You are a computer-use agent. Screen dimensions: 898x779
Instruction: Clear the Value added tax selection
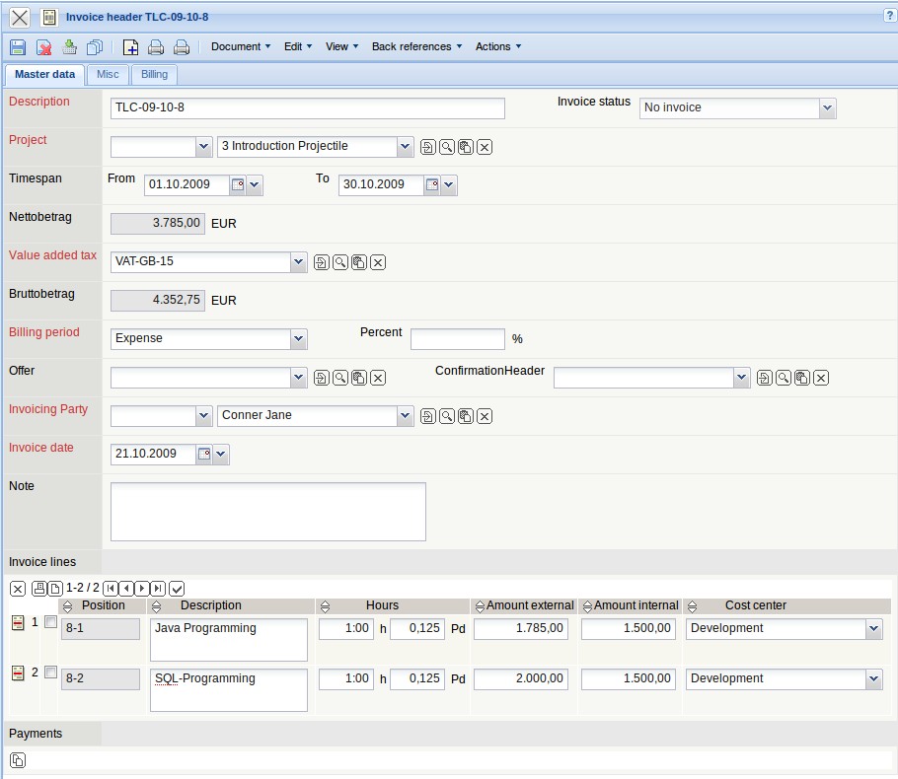[x=378, y=262]
